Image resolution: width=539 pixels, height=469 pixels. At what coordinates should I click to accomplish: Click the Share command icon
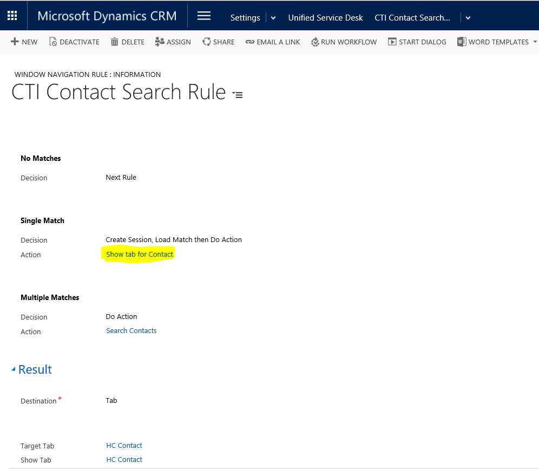[x=207, y=42]
